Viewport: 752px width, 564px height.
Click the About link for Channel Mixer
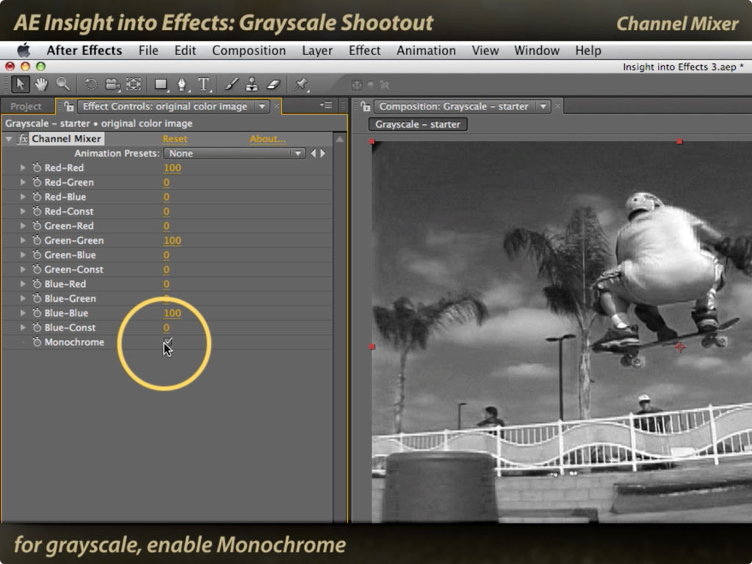267,139
